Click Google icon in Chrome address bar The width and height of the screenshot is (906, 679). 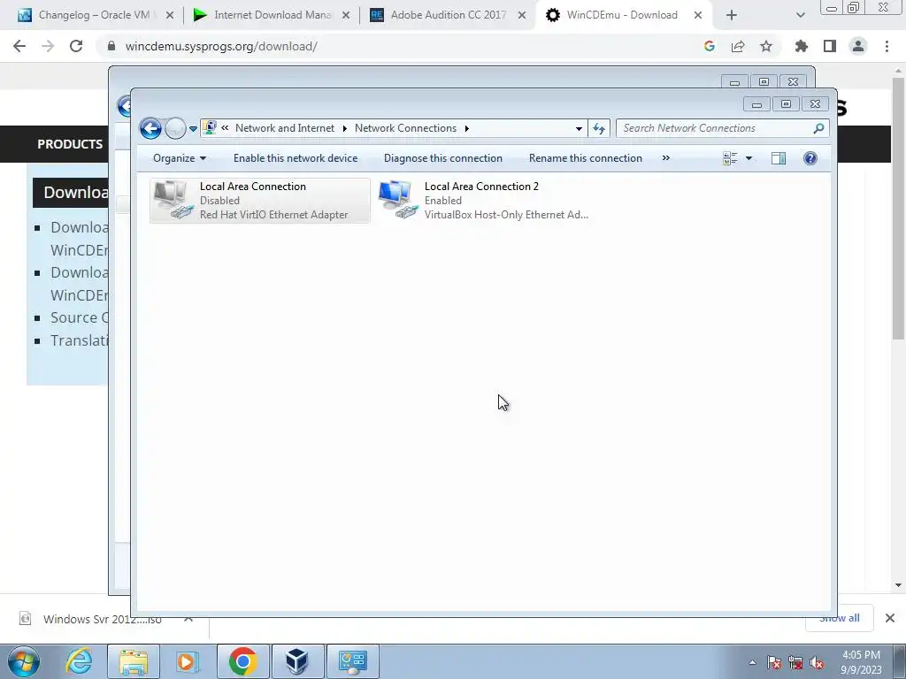[x=710, y=46]
